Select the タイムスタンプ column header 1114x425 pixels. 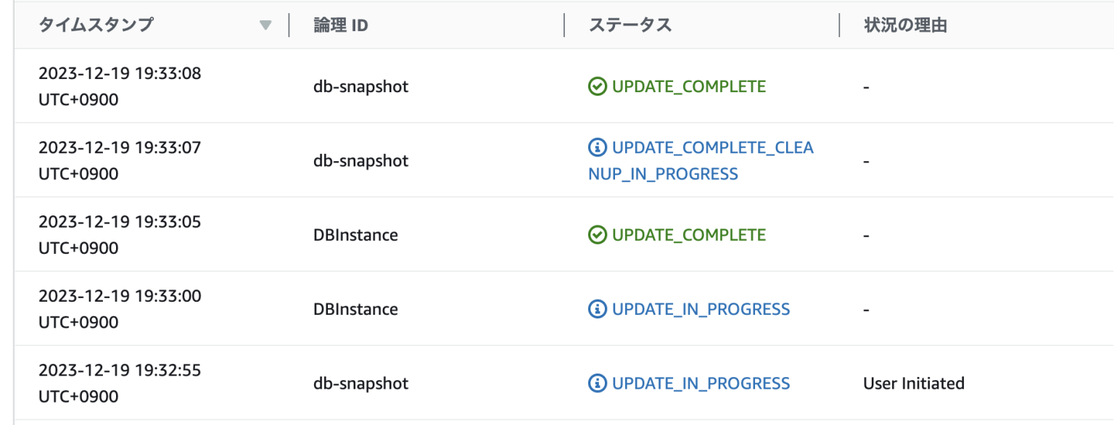(96, 25)
